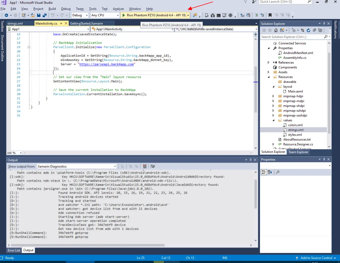The height and width of the screenshot is (263, 340).
Task: Open the Team menu
Action: [80, 9]
